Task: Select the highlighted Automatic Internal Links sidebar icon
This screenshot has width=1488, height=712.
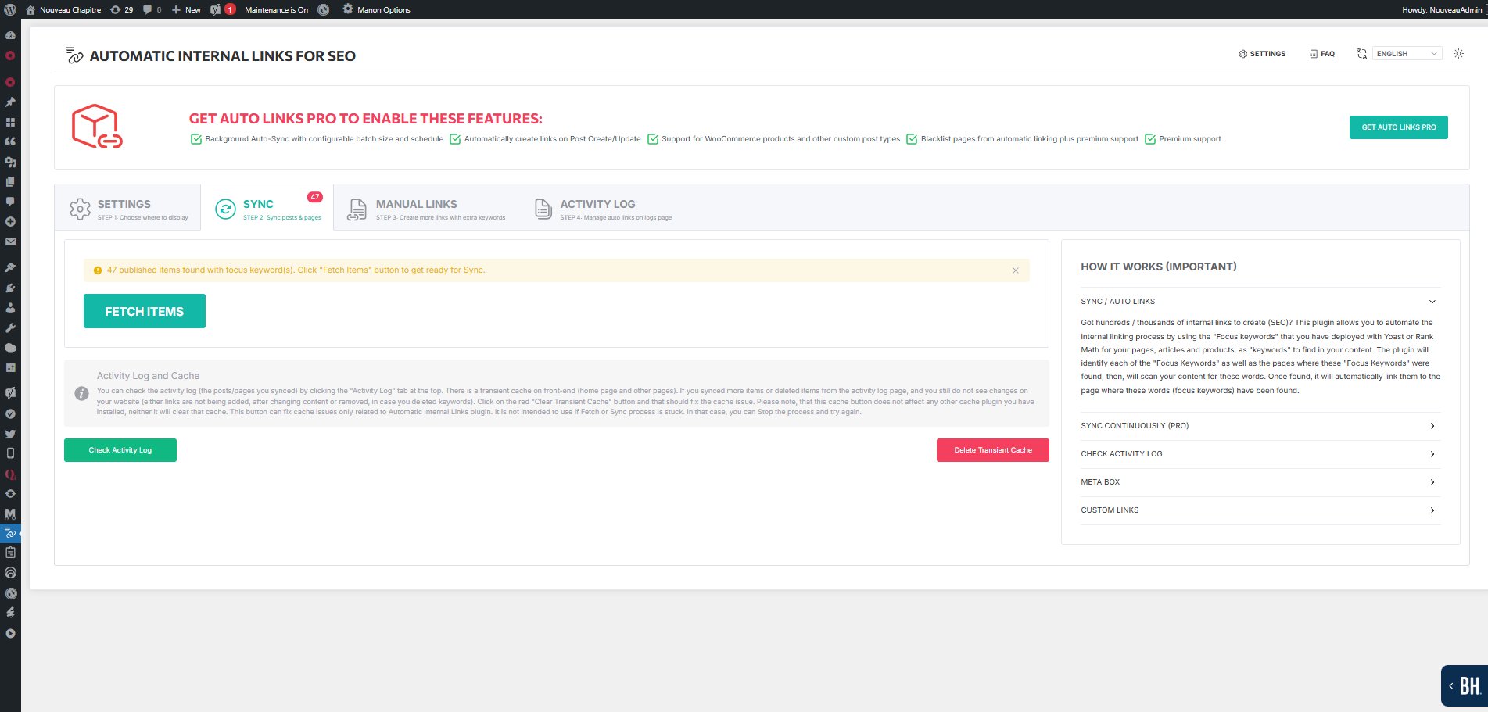Action: point(11,534)
